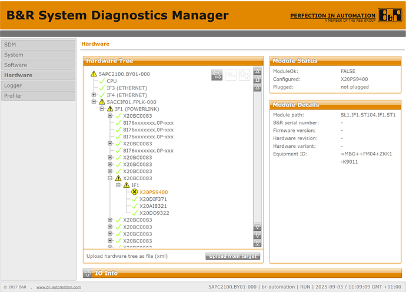
Task: Click the RUN status in footer
Action: coord(305,287)
